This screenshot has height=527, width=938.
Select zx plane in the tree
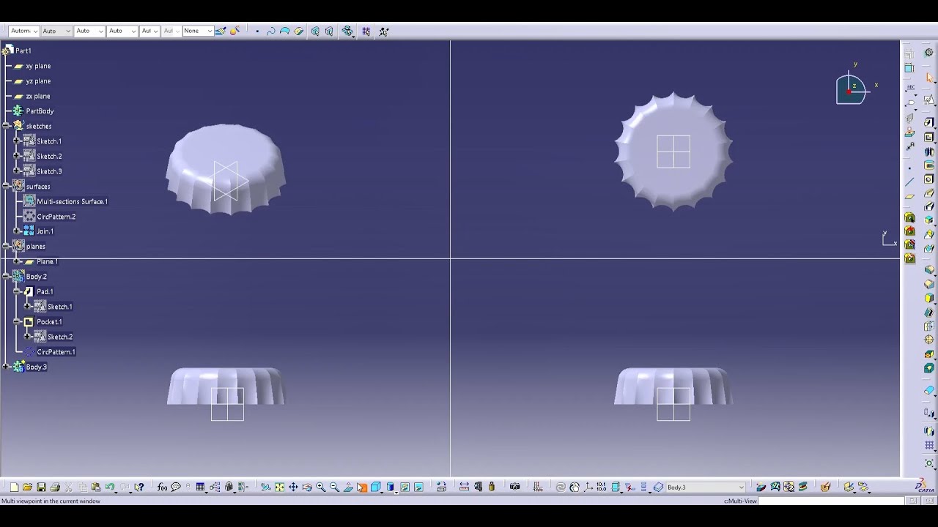coord(38,96)
